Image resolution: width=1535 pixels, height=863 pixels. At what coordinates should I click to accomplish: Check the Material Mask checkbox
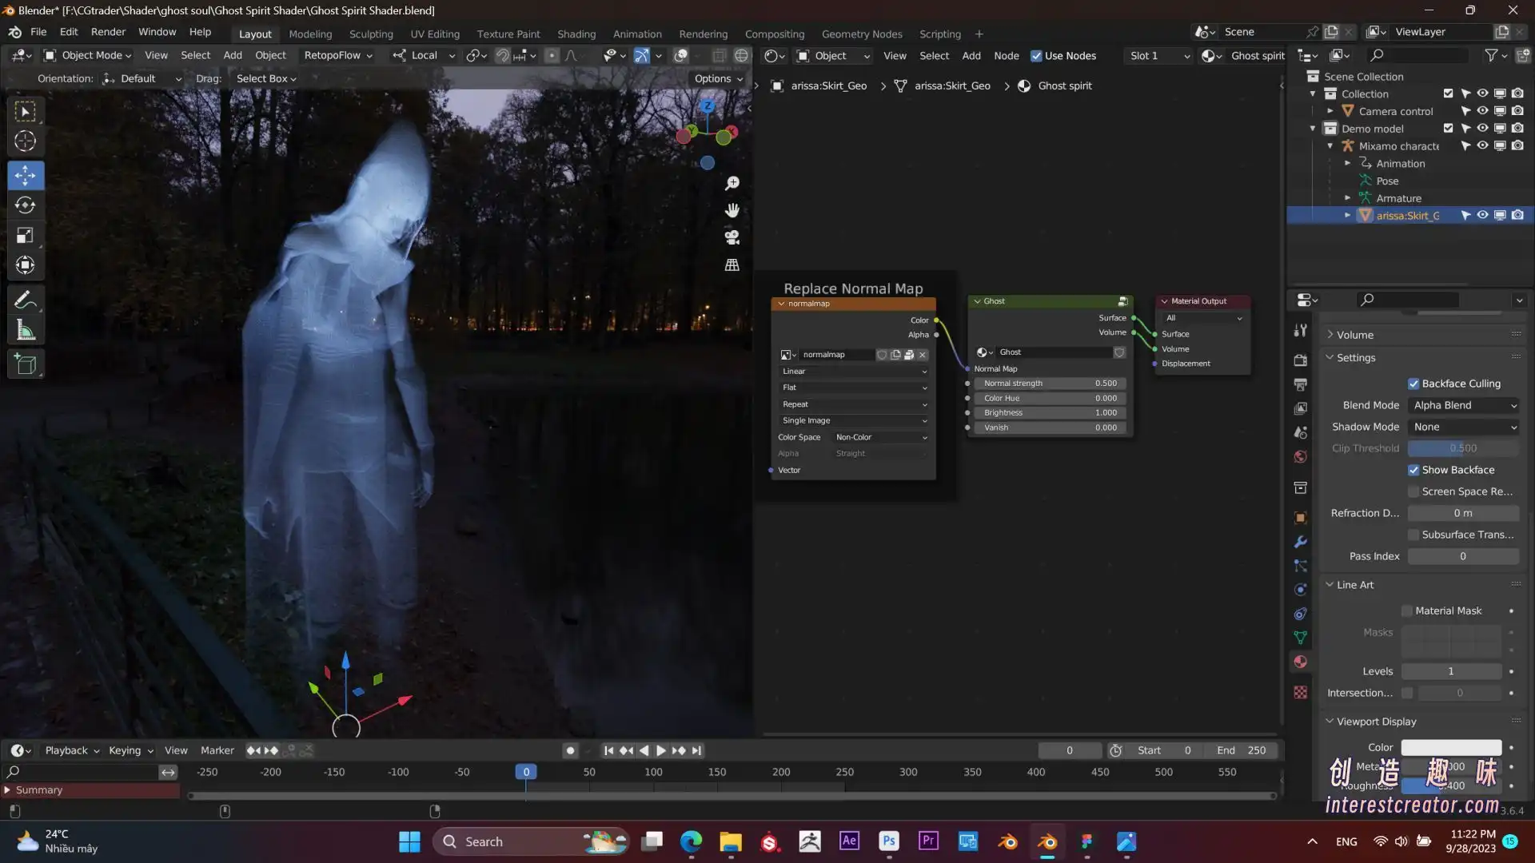(x=1407, y=610)
